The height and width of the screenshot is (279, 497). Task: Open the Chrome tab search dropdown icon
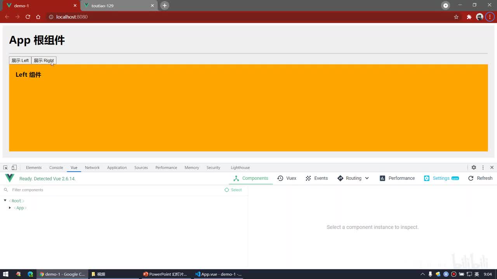point(446,5)
